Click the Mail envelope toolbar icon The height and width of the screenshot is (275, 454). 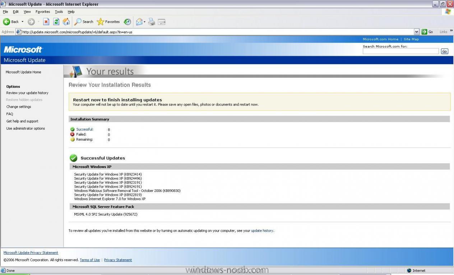(x=139, y=22)
